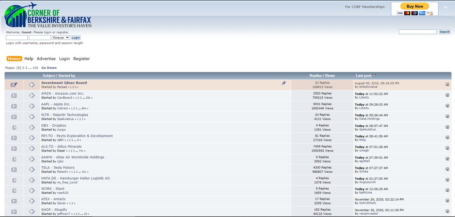455x217 pixels.
Task: Click the topic status icon for AMZN row
Action: (14, 95)
